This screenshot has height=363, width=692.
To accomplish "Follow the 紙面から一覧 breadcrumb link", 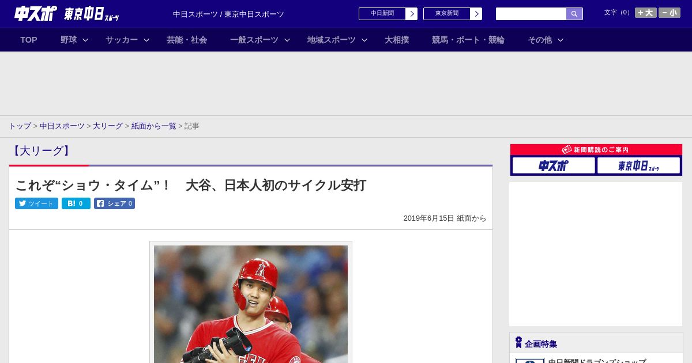I will pyautogui.click(x=153, y=126).
